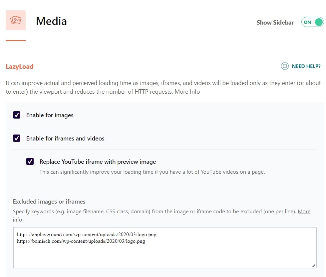
Task: Toggle the Show Sidebar switch
Action: click(x=312, y=22)
